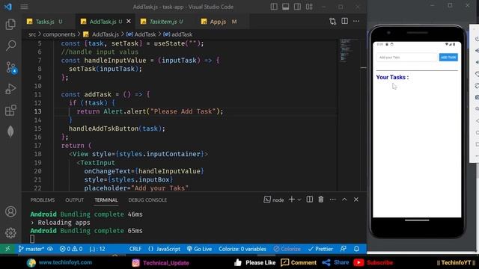Create new terminal with plus icon

point(291,200)
